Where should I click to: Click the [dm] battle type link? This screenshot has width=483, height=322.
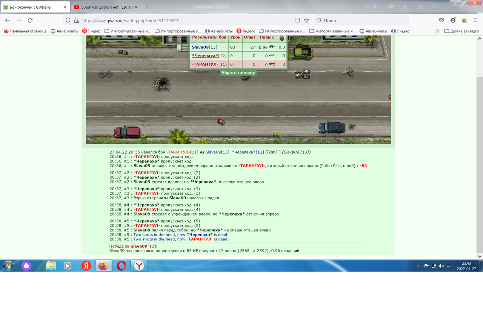pyautogui.click(x=272, y=152)
